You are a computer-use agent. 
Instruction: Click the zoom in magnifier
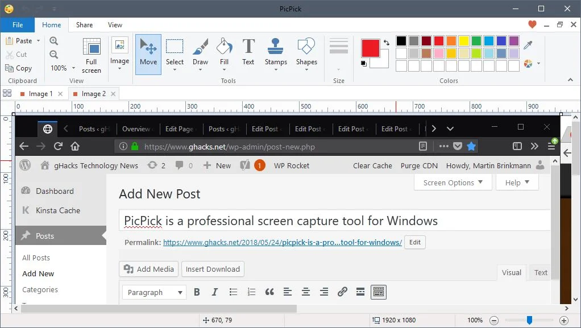tap(54, 41)
